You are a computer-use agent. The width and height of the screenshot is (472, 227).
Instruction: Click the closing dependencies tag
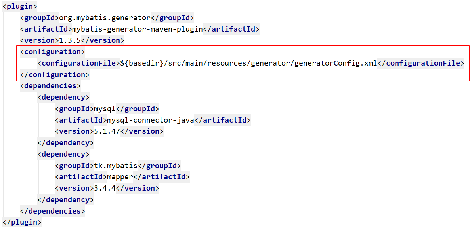(x=52, y=211)
